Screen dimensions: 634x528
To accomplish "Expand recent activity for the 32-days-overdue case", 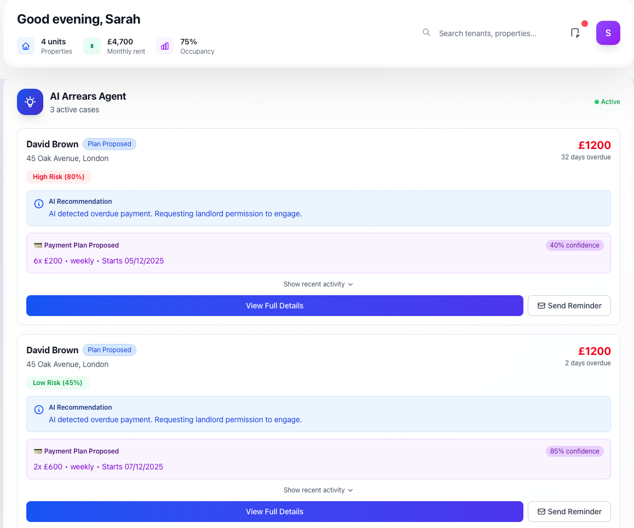I will 318,284.
